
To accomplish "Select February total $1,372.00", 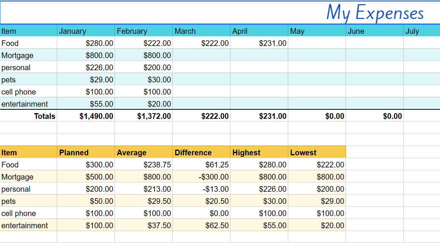I will pyautogui.click(x=144, y=116).
